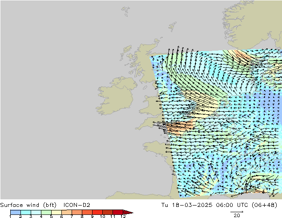Click the dark red arrow tip above 12
This screenshot has width=282, height=218.
(128, 212)
